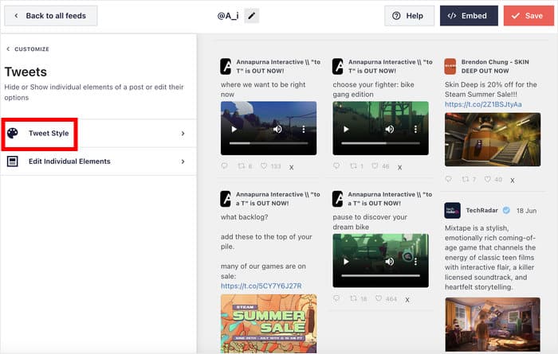Click the palette icon for Tweet Style
The image size is (558, 354).
(x=13, y=134)
